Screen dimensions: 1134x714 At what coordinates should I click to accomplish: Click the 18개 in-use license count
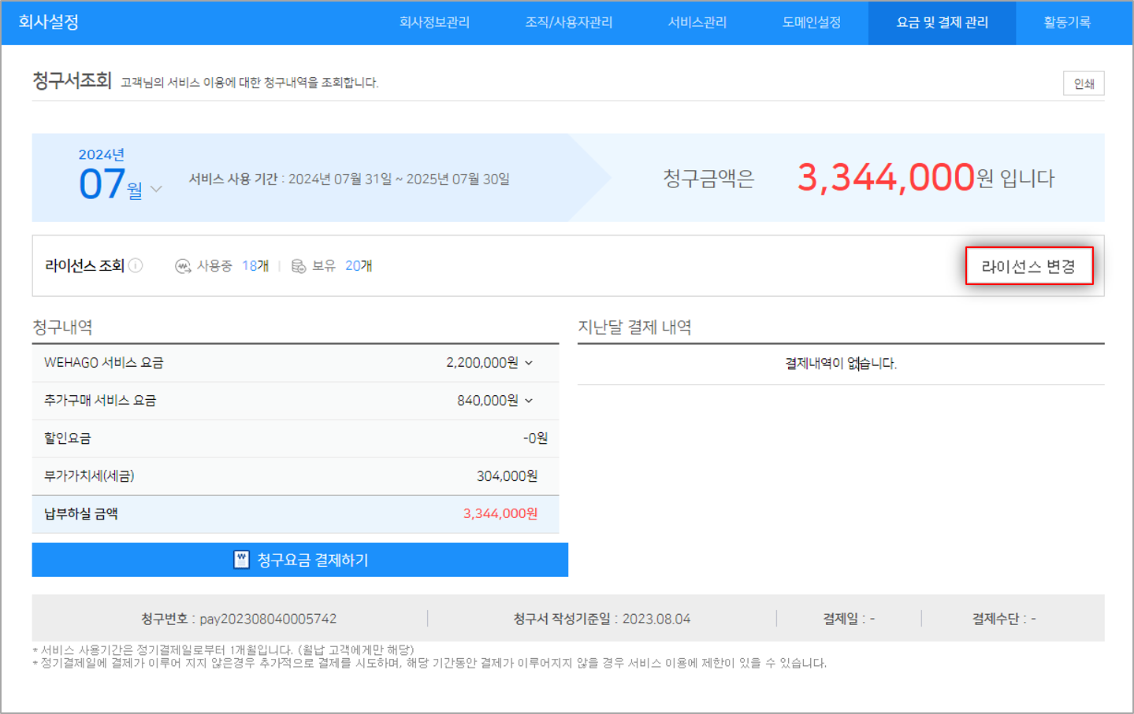click(x=255, y=266)
